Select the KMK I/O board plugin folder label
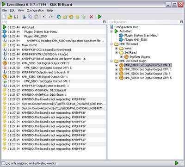185x167 pixels. click(133, 61)
